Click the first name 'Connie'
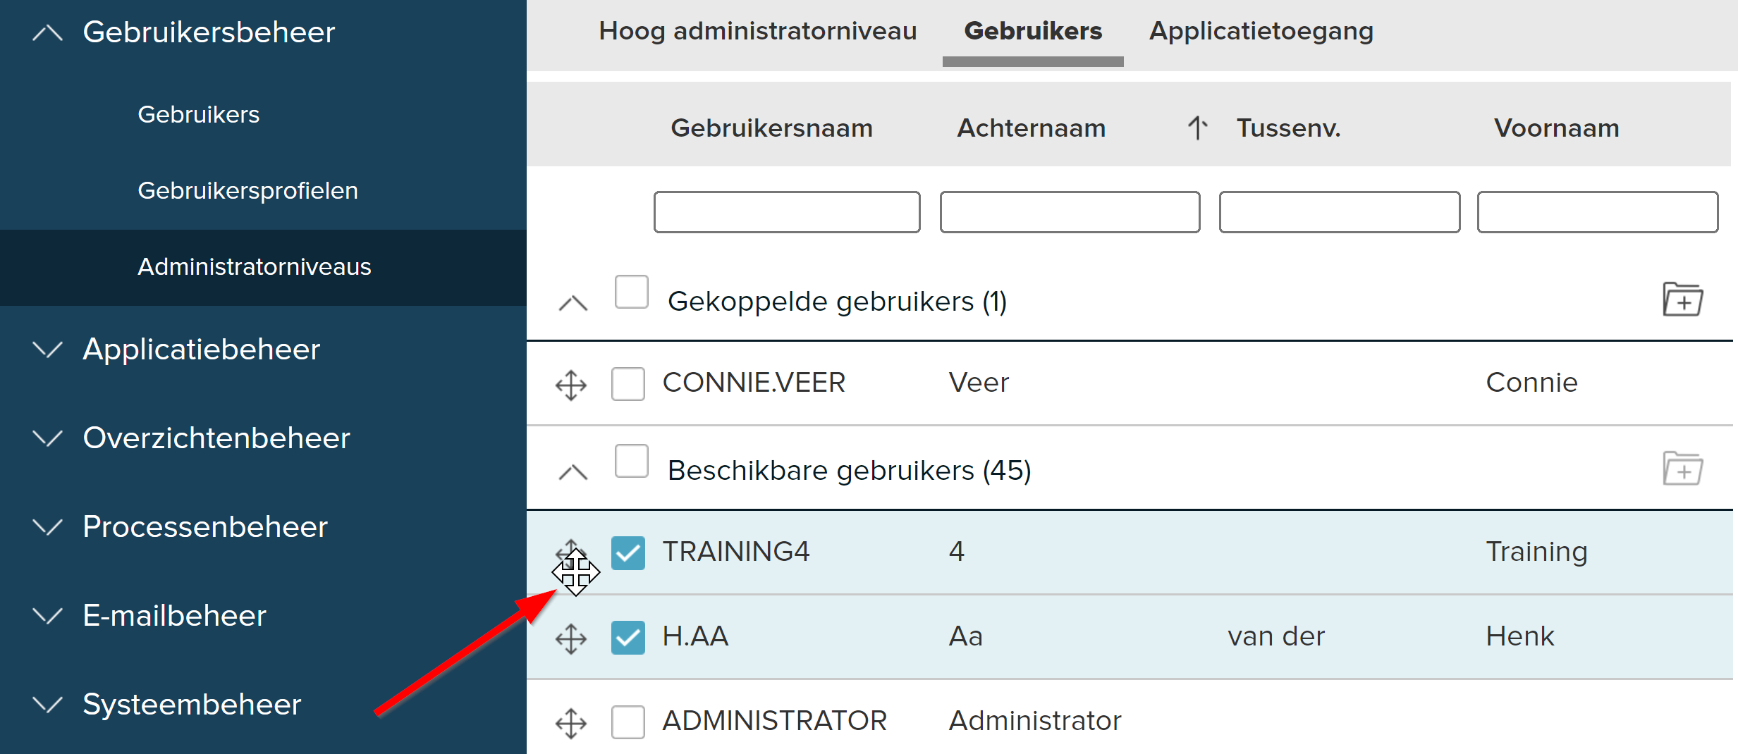Screen dimensions: 1738x754 [1532, 383]
